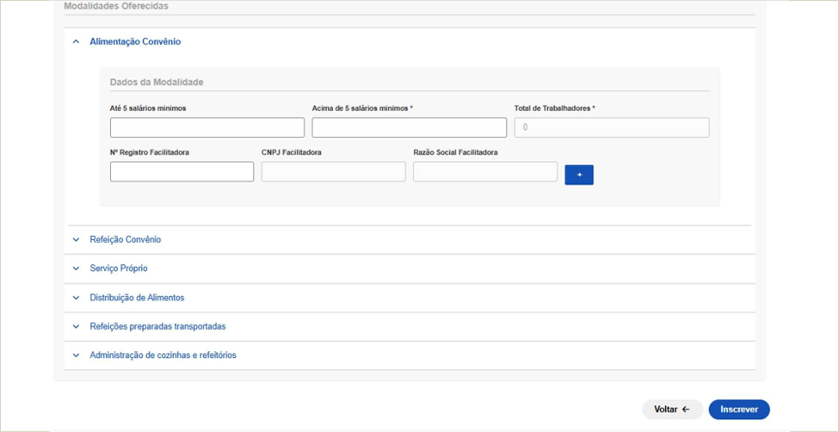Expand Refeições preparadas transportadas chevron
839x432 pixels.
[76, 326]
